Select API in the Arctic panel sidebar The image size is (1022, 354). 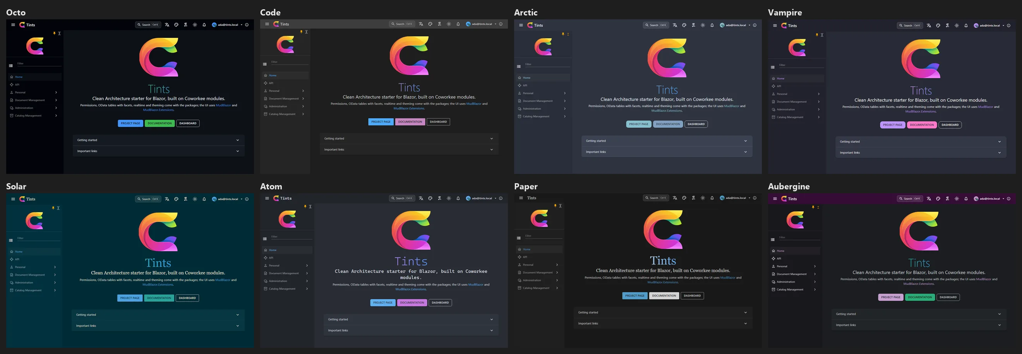543,85
